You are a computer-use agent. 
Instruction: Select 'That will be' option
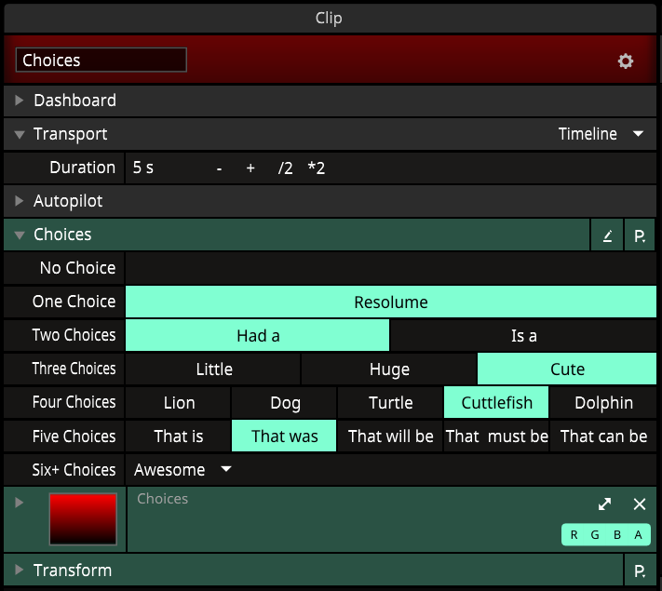(390, 436)
